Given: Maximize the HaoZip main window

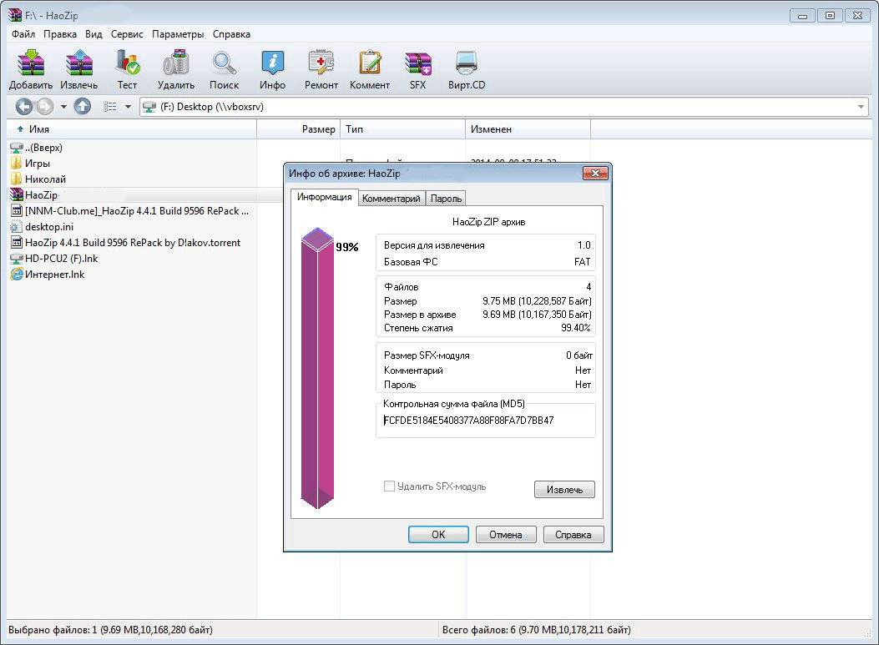Looking at the screenshot, I should [x=831, y=16].
